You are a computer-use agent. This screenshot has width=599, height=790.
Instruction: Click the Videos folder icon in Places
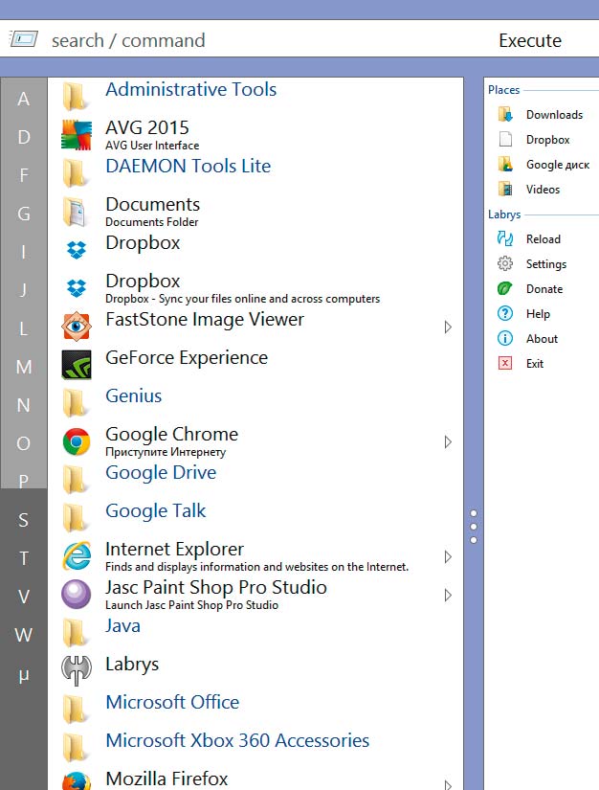(505, 189)
